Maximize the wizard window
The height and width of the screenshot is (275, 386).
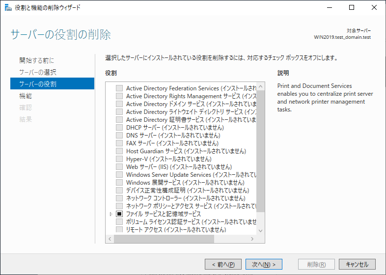[x=352, y=7]
